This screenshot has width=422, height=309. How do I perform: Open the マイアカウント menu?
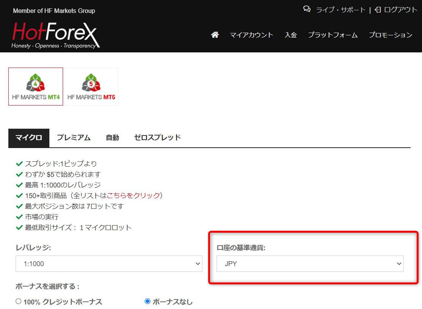pos(251,35)
